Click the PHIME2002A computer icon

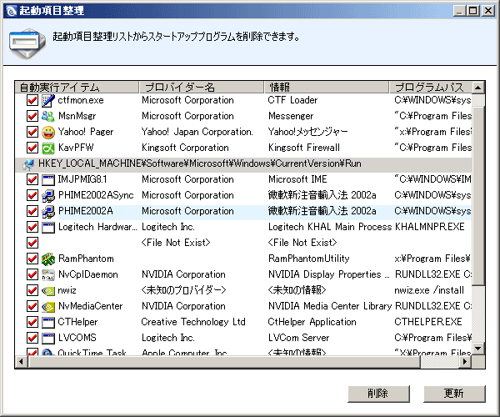[48, 212]
